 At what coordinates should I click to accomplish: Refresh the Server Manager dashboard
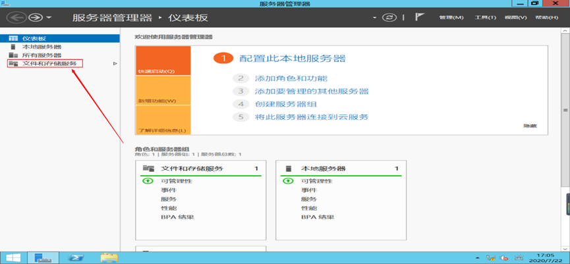tap(389, 17)
